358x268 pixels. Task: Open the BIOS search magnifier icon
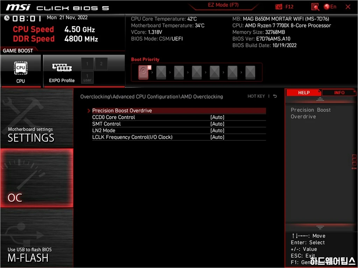[x=315, y=7]
